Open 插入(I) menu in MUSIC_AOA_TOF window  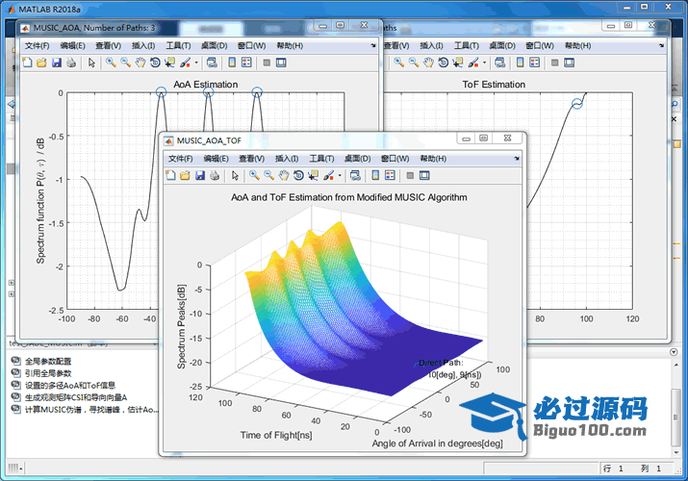tap(287, 159)
